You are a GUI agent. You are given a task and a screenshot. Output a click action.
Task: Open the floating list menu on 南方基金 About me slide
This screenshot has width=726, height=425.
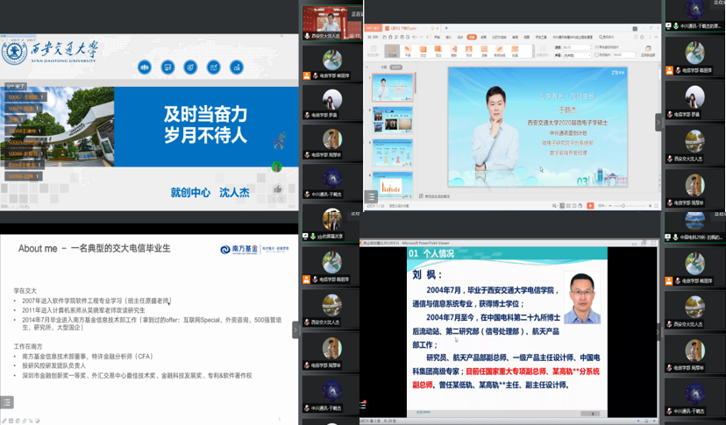pos(7,402)
